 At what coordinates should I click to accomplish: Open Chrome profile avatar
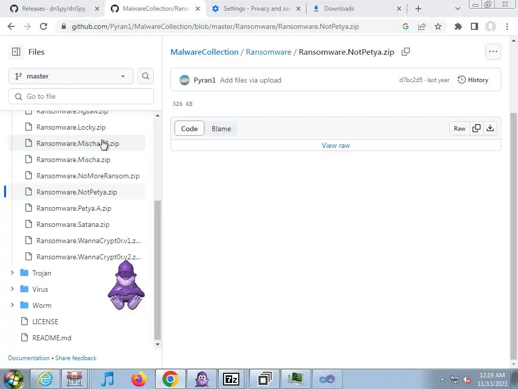click(x=491, y=26)
